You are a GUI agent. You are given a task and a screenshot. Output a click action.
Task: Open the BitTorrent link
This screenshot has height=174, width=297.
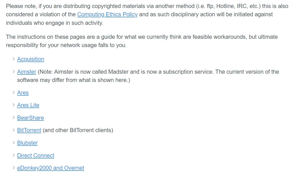[29, 130]
